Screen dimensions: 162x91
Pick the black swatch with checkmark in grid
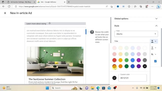coord(145,66)
